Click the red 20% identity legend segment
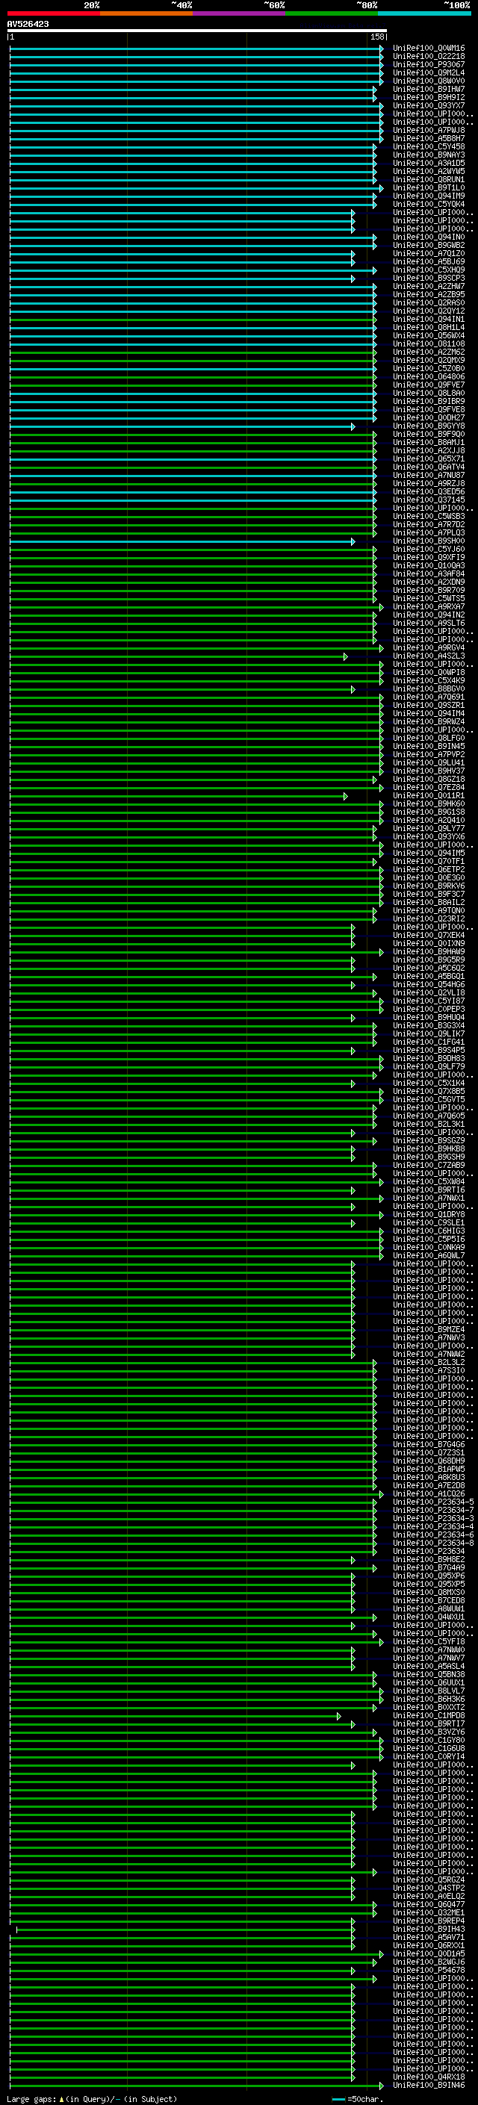This screenshot has height=2105, width=478. click(53, 13)
